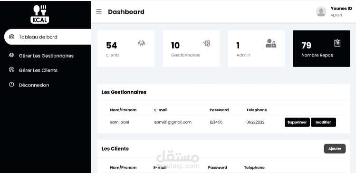Click the Gestionnaires card icon
Screen dimensions: 356x173
tap(207, 43)
